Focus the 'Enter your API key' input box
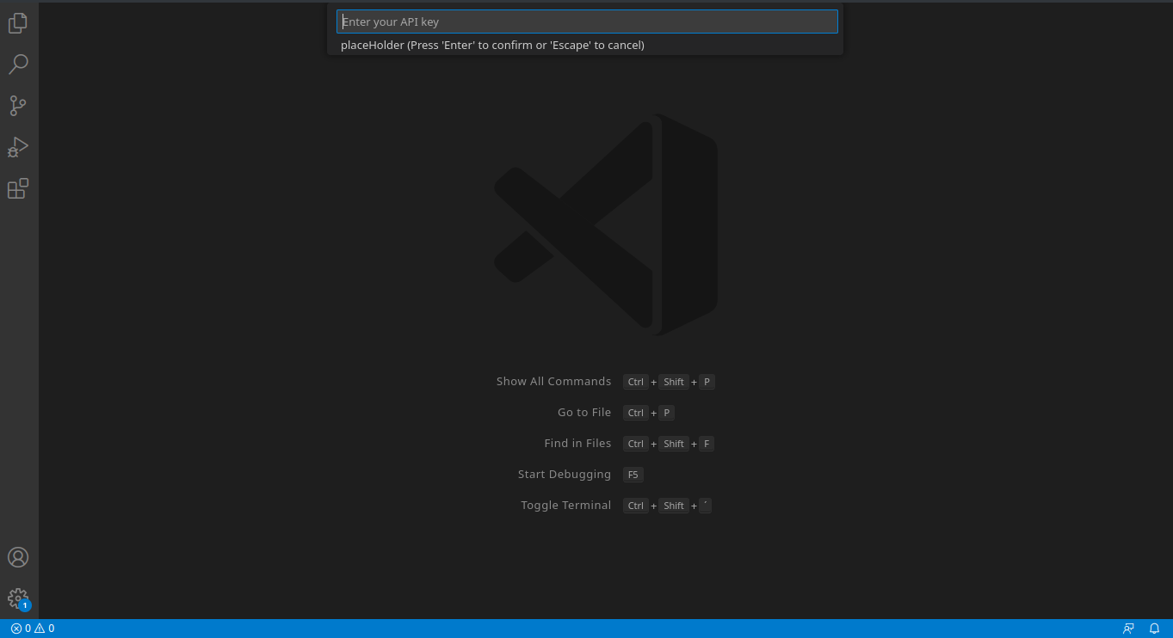This screenshot has height=638, width=1173. [x=587, y=21]
